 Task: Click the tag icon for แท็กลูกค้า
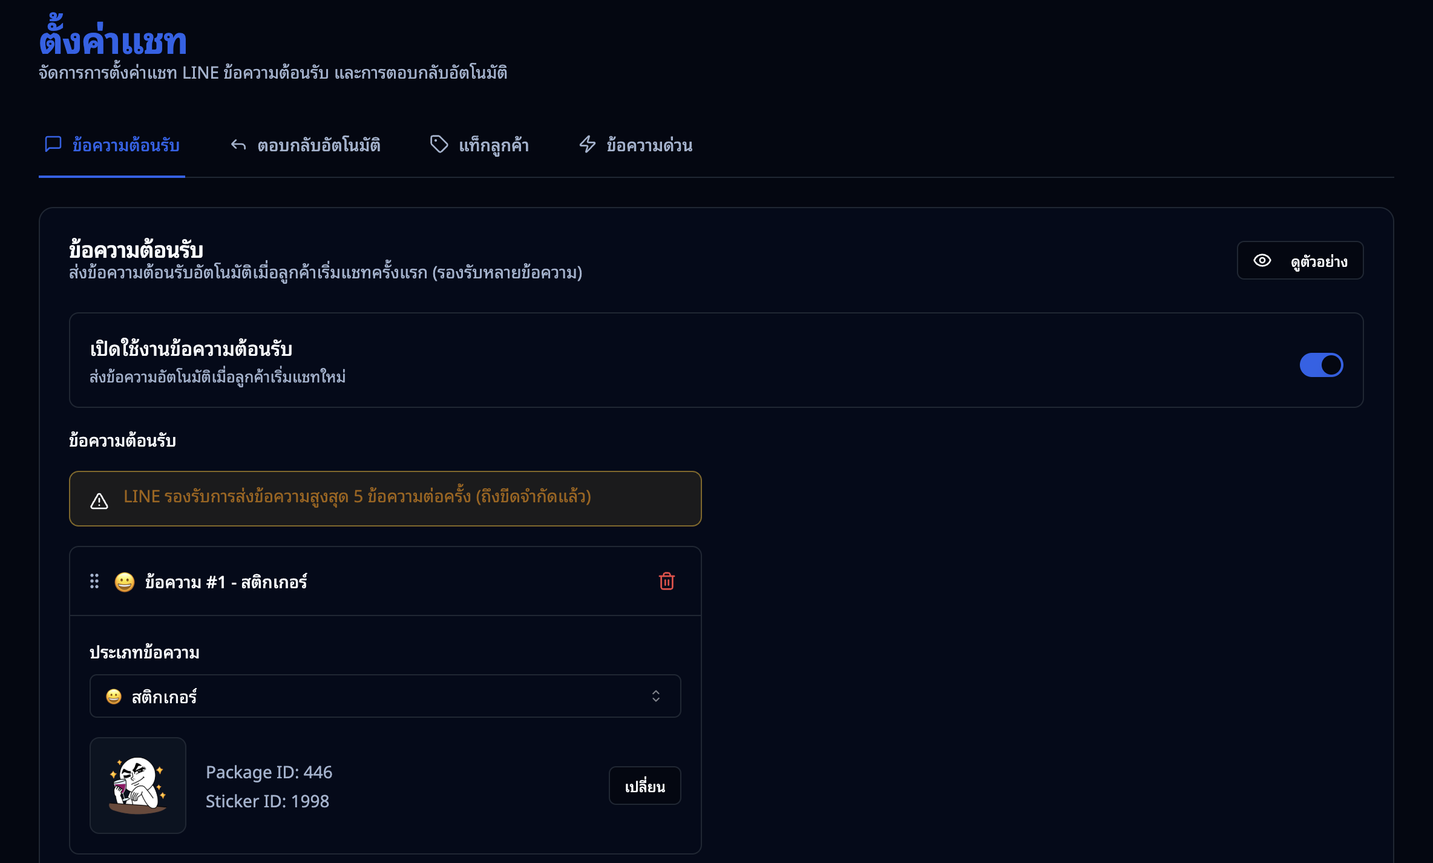click(x=439, y=144)
